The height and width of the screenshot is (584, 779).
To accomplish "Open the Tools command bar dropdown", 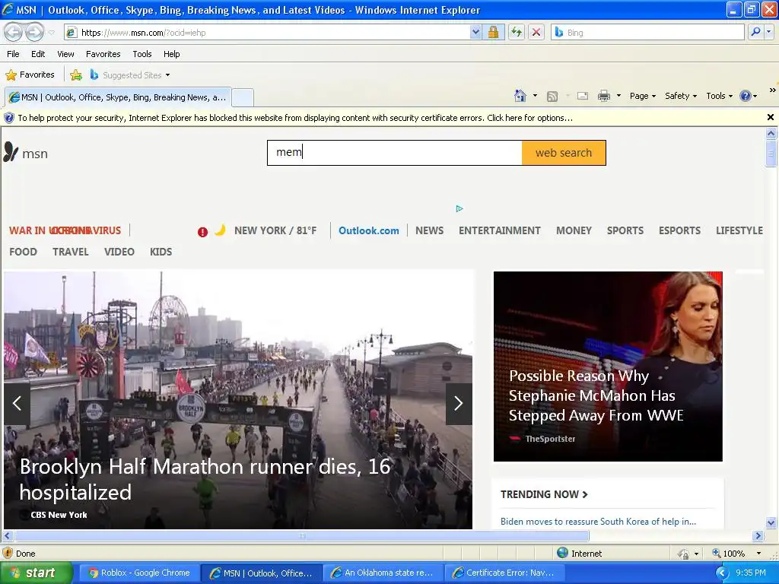I will coord(720,96).
